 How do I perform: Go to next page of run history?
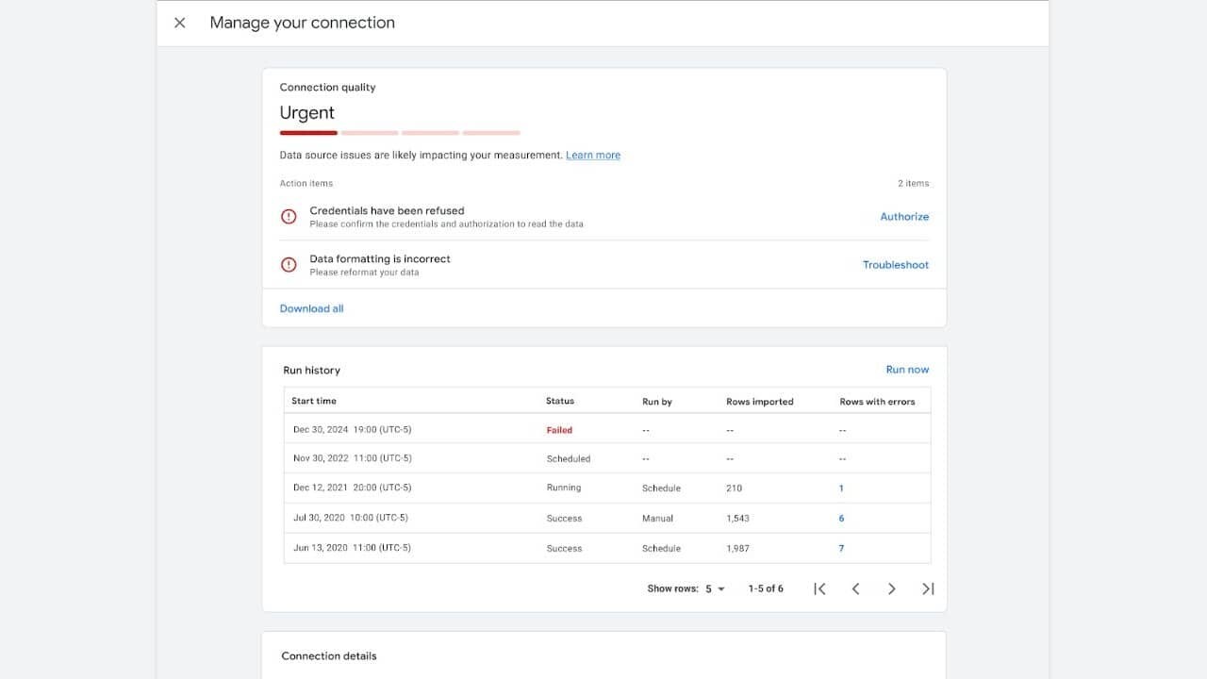click(x=891, y=588)
